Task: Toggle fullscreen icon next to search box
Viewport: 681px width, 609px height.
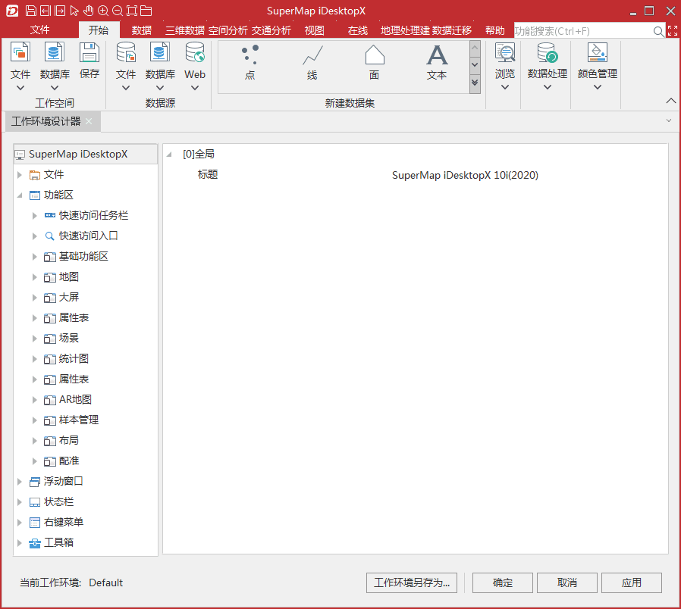Action: [x=673, y=31]
